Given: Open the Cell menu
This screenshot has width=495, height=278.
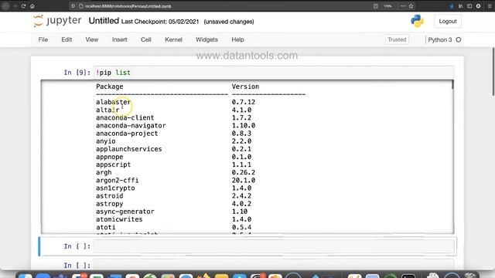Looking at the screenshot, I should 146,39.
